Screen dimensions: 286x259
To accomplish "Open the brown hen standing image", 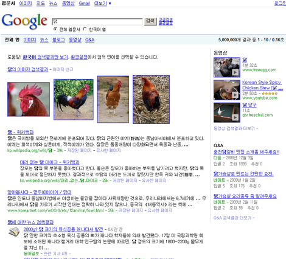I will (x=113, y=99).
